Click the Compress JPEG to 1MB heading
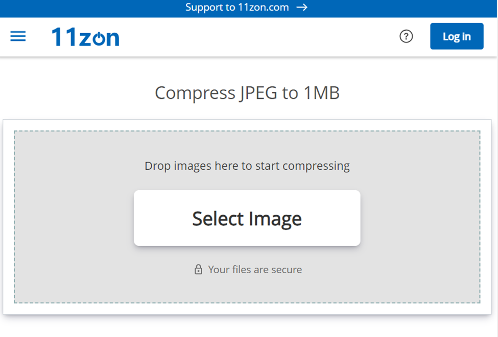Viewport: 498px width, 337px height. click(247, 93)
